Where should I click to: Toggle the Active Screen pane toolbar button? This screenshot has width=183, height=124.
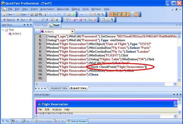coord(128,14)
